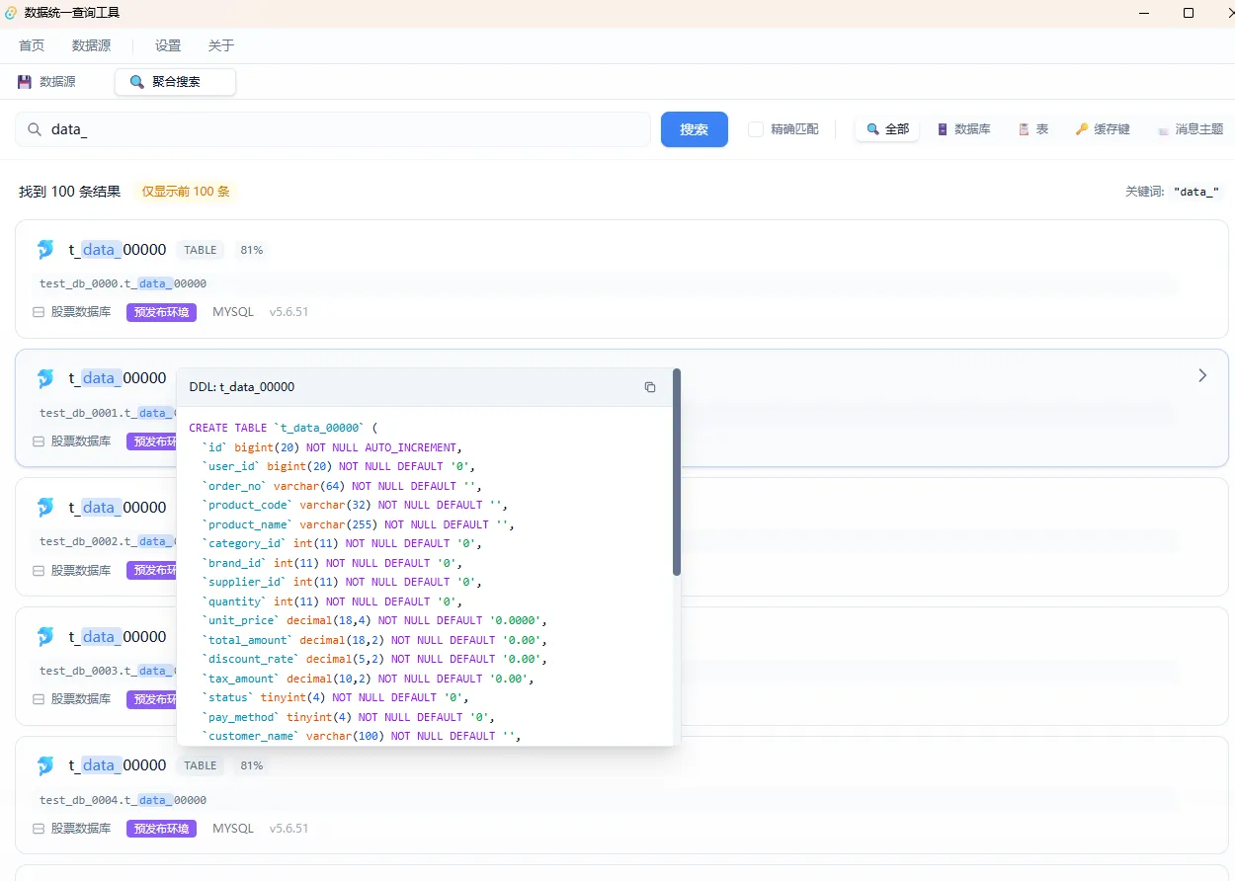Copy the DDL using the copy icon
This screenshot has height=881, width=1235.
pyautogui.click(x=649, y=387)
